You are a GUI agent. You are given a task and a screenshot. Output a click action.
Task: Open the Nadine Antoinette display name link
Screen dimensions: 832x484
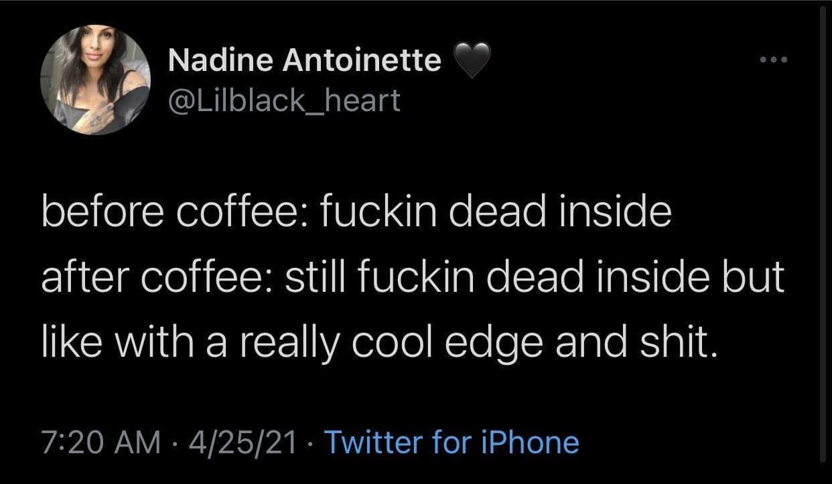[x=305, y=62]
